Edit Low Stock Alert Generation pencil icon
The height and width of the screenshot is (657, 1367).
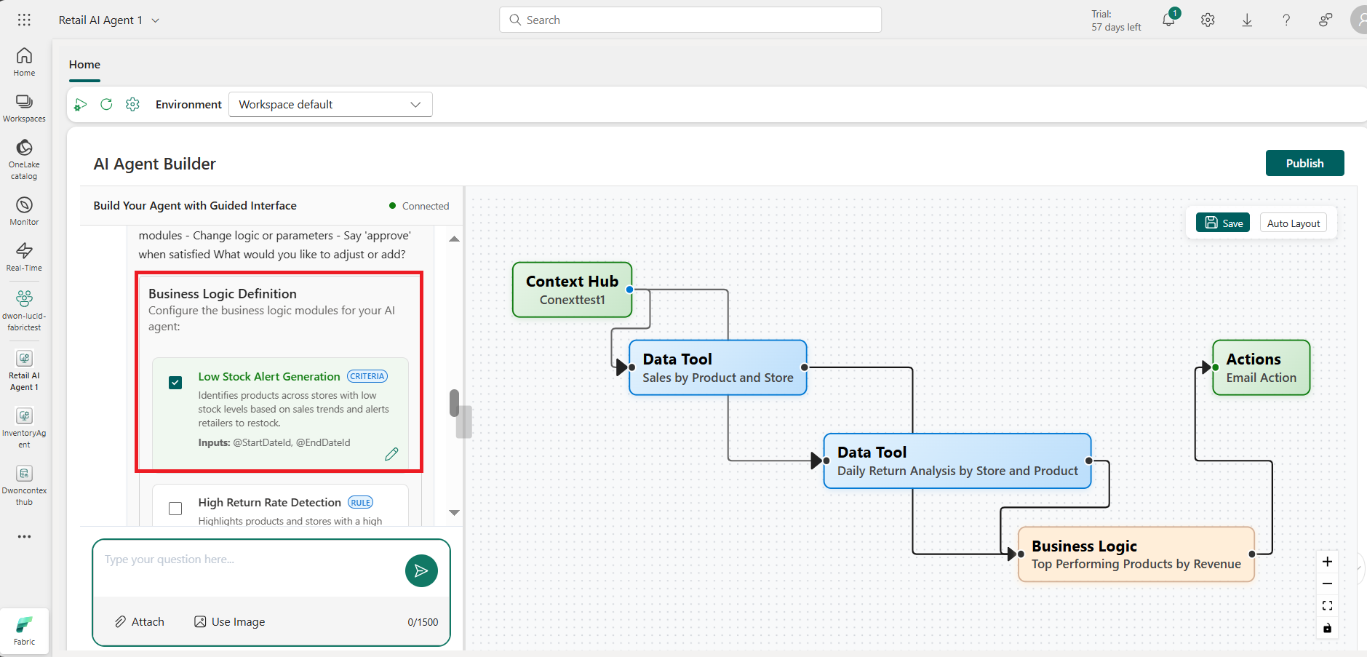point(391,454)
